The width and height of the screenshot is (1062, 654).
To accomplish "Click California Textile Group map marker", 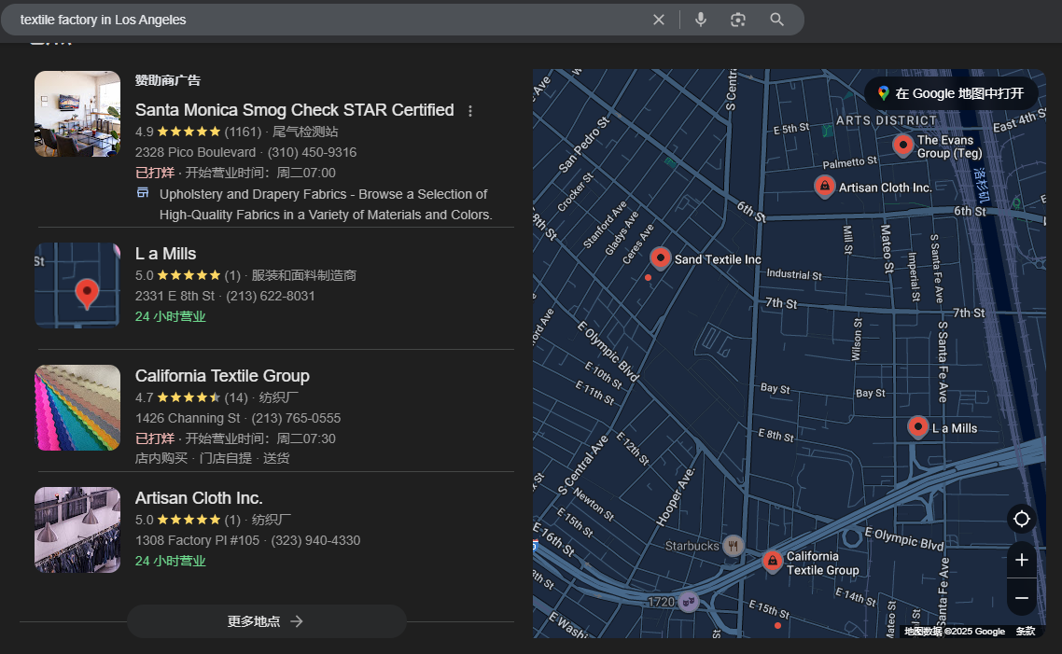I will click(772, 561).
